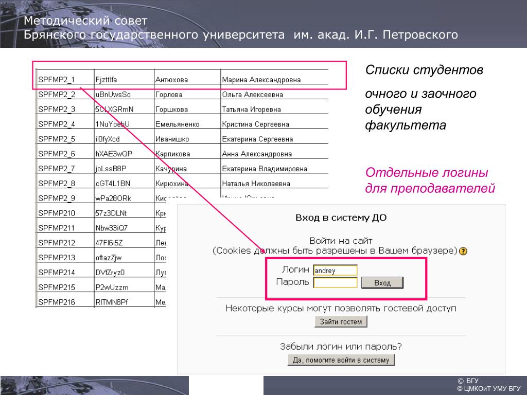Click name cell Анна Александровна
Screen dimensions: 527x395
coord(274,151)
